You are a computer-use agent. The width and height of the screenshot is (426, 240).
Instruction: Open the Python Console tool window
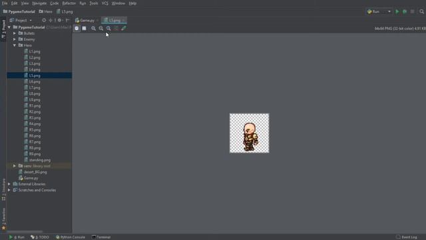[71, 237]
